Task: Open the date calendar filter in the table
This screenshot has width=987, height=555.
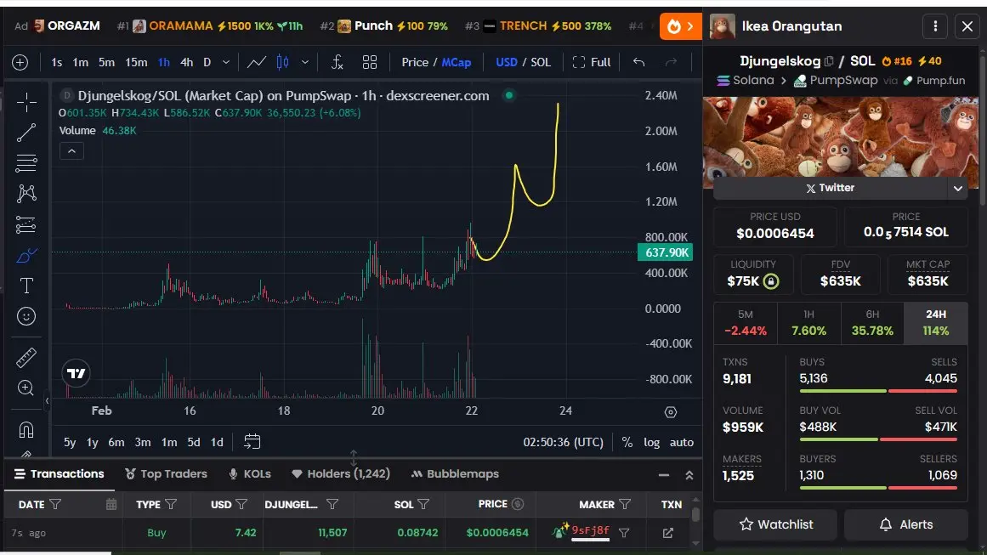Action: point(111,505)
